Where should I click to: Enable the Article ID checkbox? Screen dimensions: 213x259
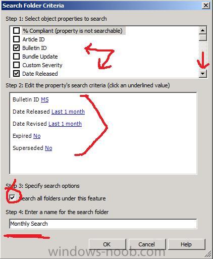16,39
